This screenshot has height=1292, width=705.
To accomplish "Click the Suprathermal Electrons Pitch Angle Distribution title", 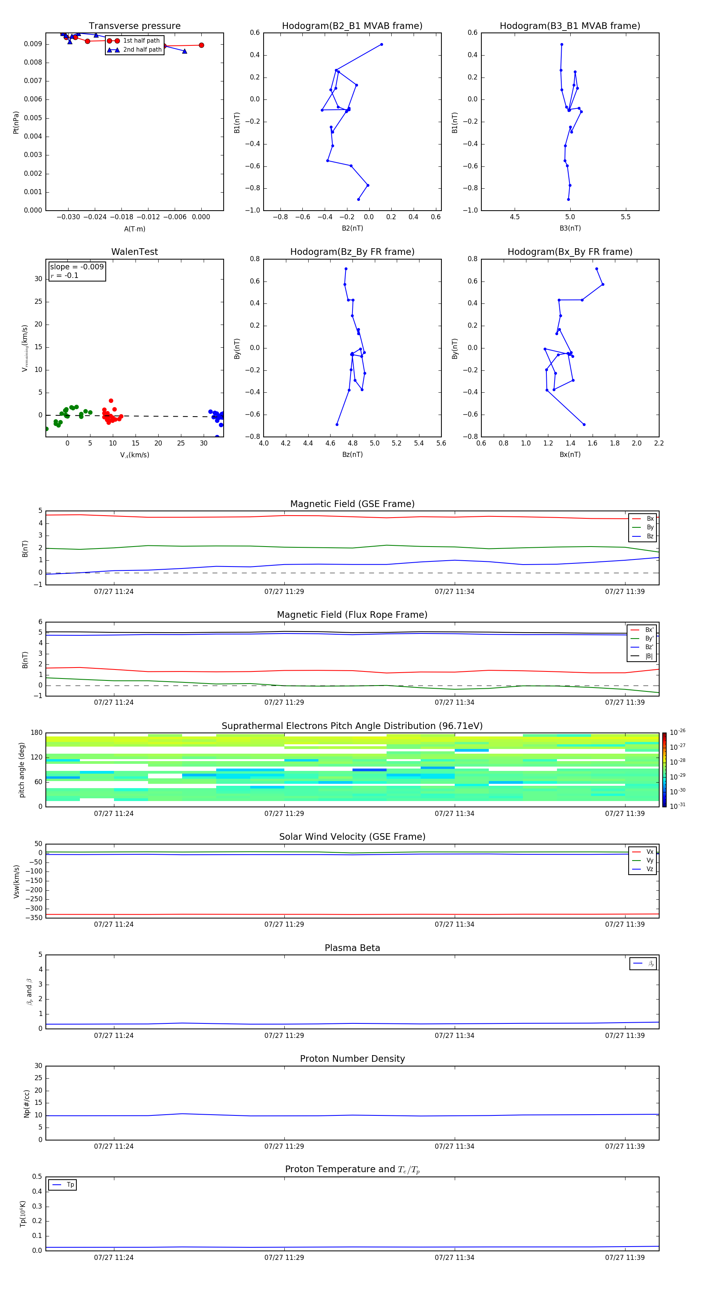I will [x=352, y=726].
